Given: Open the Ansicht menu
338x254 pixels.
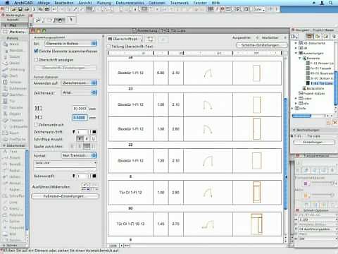Looking at the screenshot, I should point(85,3).
